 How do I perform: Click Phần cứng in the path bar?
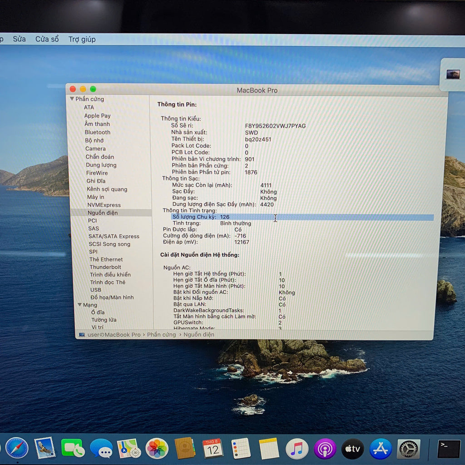pyautogui.click(x=161, y=335)
